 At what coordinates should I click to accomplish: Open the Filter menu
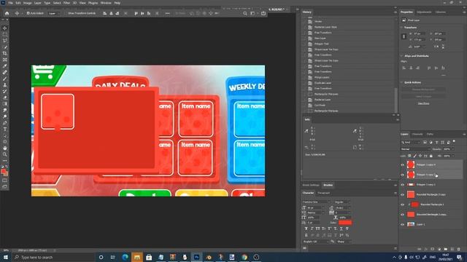[66, 3]
